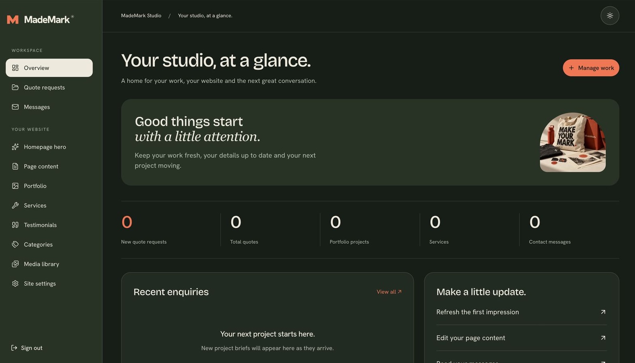Click the Portfolio image icon

click(x=15, y=186)
